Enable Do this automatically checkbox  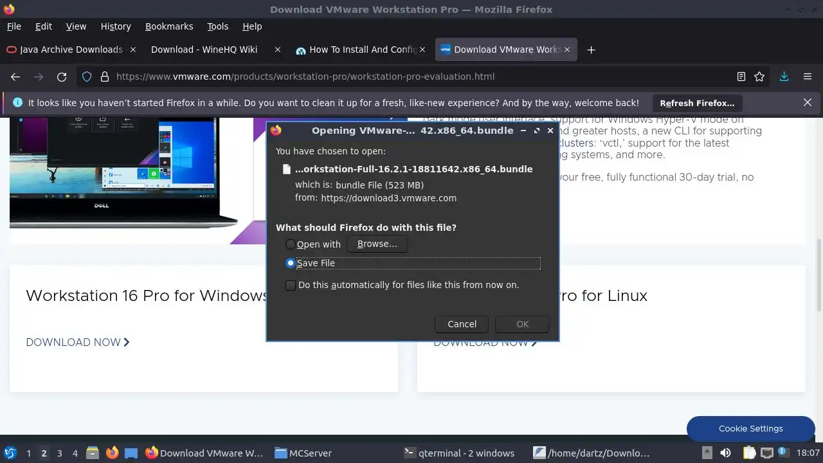(291, 285)
